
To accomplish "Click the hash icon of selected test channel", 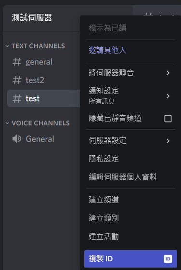I will (x=17, y=98).
